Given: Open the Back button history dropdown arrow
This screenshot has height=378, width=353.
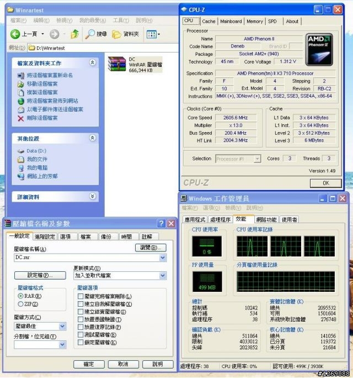Looking at the screenshot, I should [42, 34].
